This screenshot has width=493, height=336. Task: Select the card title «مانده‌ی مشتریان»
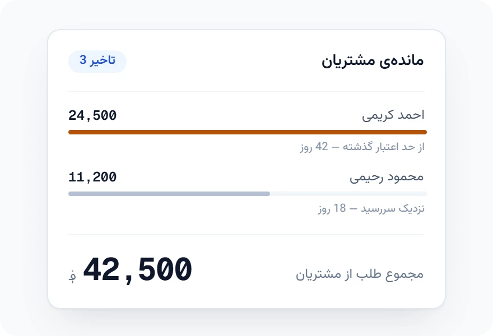click(x=373, y=60)
